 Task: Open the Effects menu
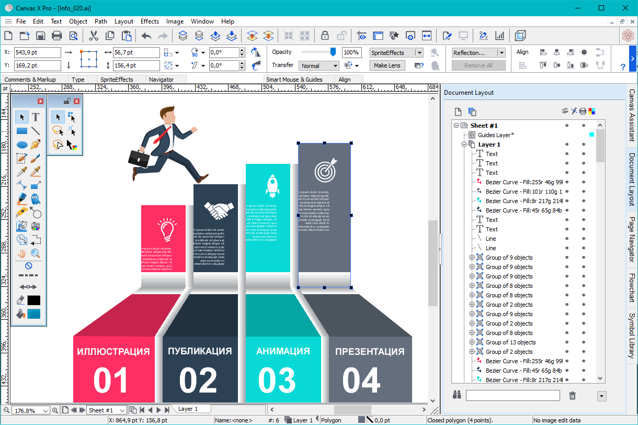click(x=150, y=21)
